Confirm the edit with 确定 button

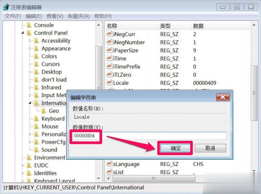tap(175, 148)
